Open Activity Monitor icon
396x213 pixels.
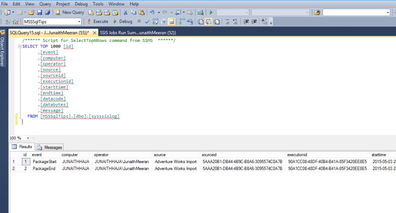201,12
